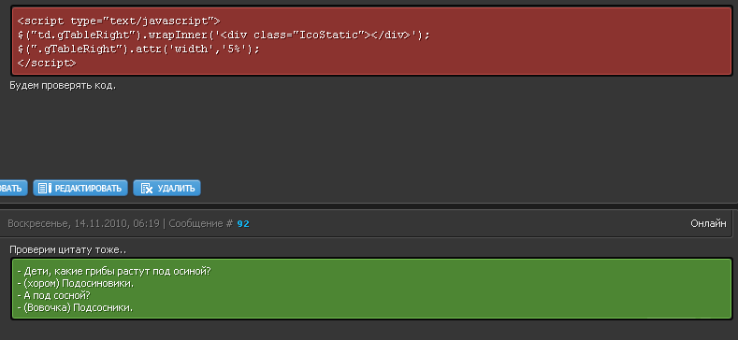Click the pencil icon on РЕДАКТИРОВАТЬ button

[44, 188]
